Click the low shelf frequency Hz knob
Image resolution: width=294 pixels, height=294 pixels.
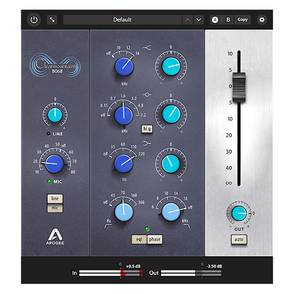[x=123, y=163]
